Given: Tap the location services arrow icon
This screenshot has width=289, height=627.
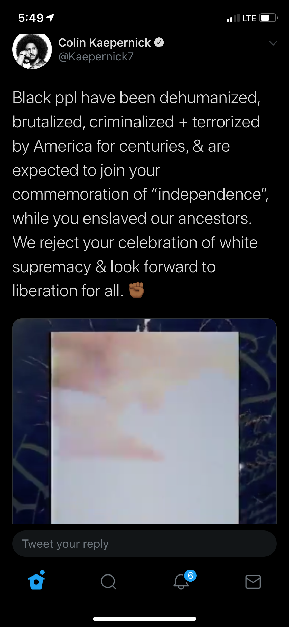Looking at the screenshot, I should click(50, 18).
